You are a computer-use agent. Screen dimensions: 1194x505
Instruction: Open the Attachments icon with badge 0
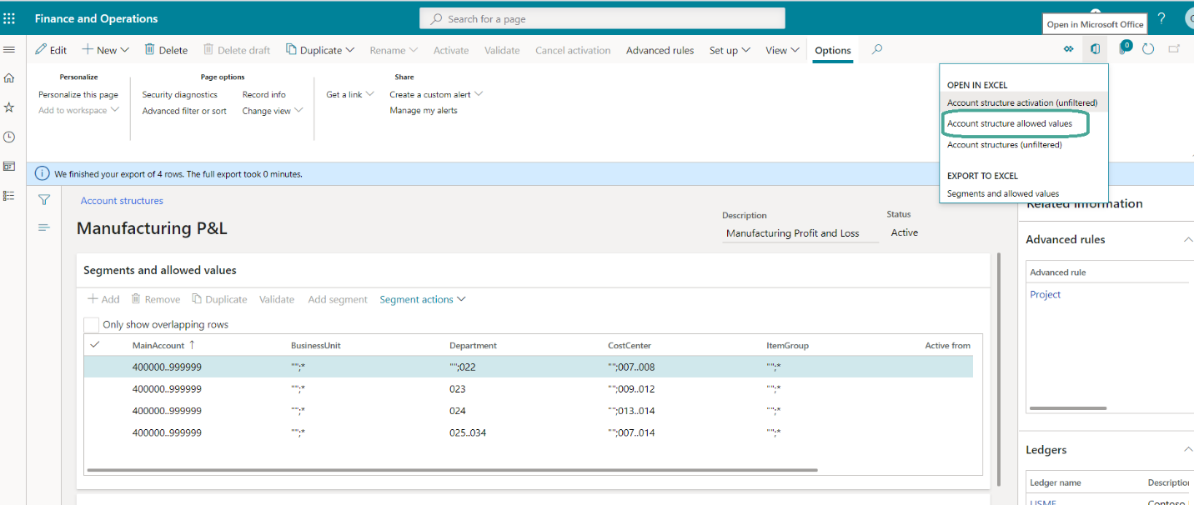1122,49
